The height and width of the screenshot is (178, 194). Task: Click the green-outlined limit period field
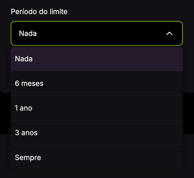click(x=97, y=33)
